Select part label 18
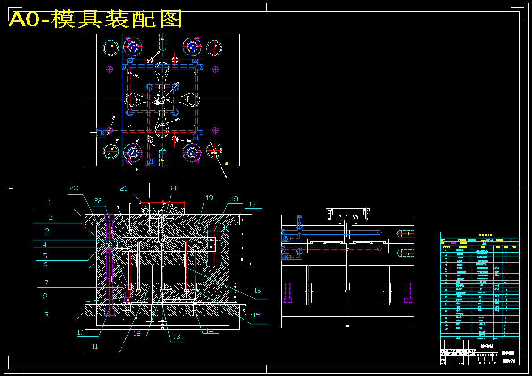532x376 pixels. [234, 199]
